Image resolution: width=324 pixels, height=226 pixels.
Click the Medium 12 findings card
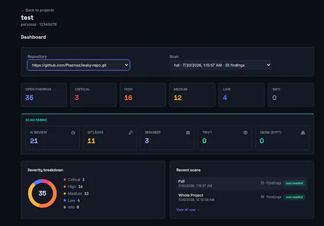coord(192,95)
